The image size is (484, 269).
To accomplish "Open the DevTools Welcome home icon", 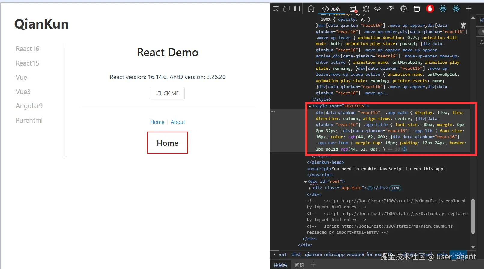I will click(x=311, y=9).
